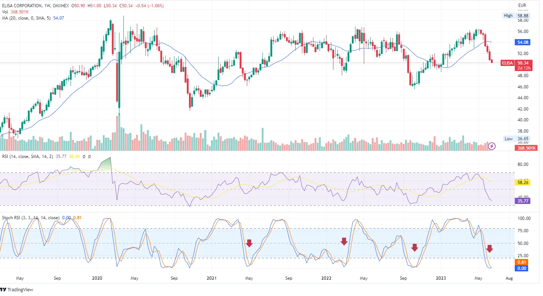Click the orange 0.81 Stoch RSI tag
The width and height of the screenshot is (543, 296).
(x=522, y=262)
